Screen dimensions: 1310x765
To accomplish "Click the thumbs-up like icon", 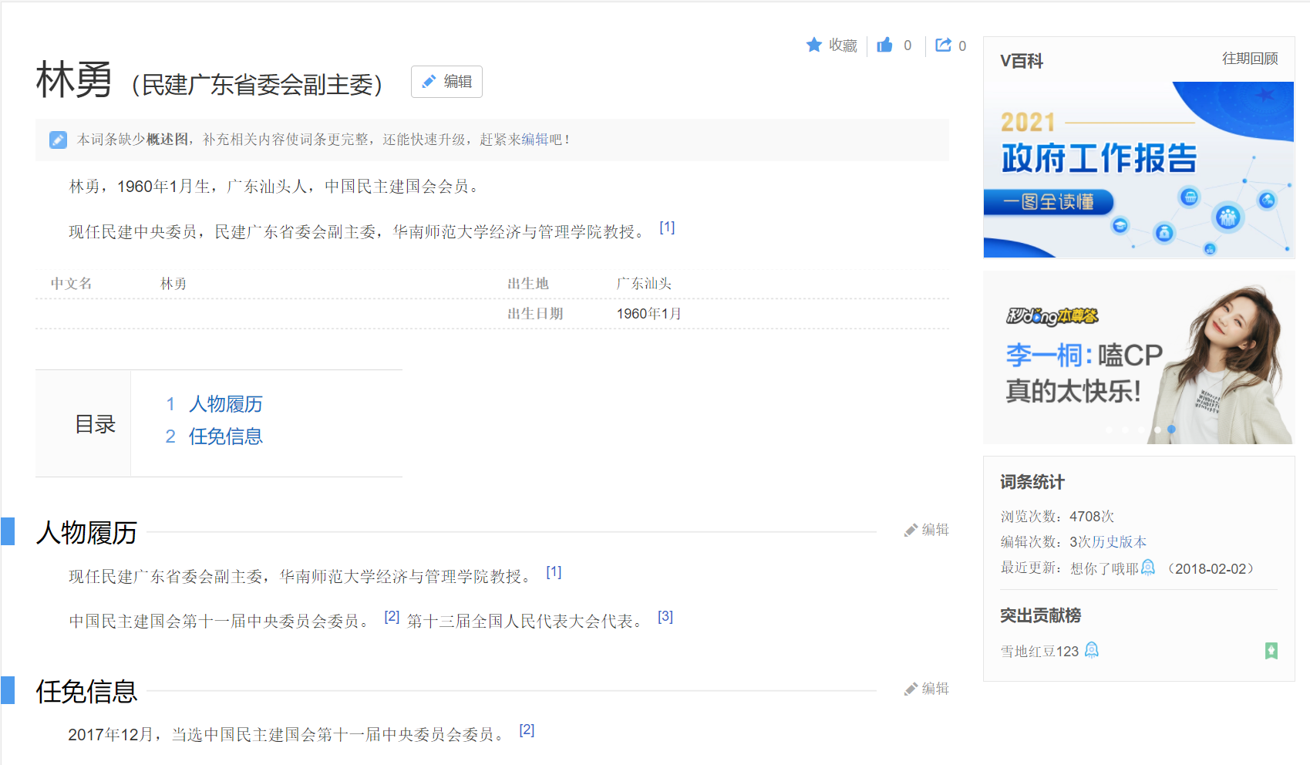I will (x=884, y=45).
